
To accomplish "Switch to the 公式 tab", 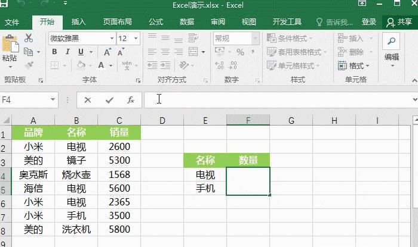I will pyautogui.click(x=156, y=22).
